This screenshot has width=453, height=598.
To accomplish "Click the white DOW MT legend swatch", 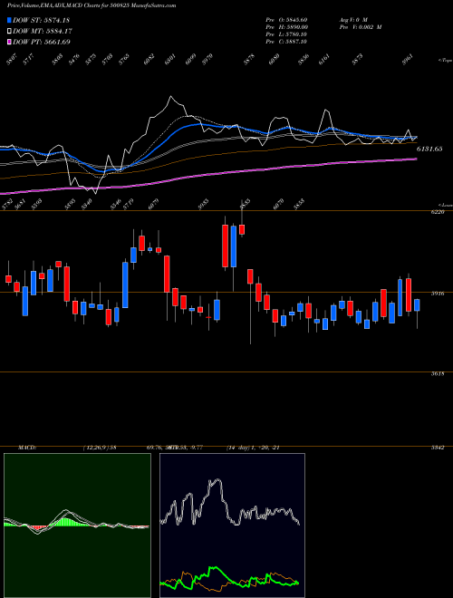I will pos(9,32).
